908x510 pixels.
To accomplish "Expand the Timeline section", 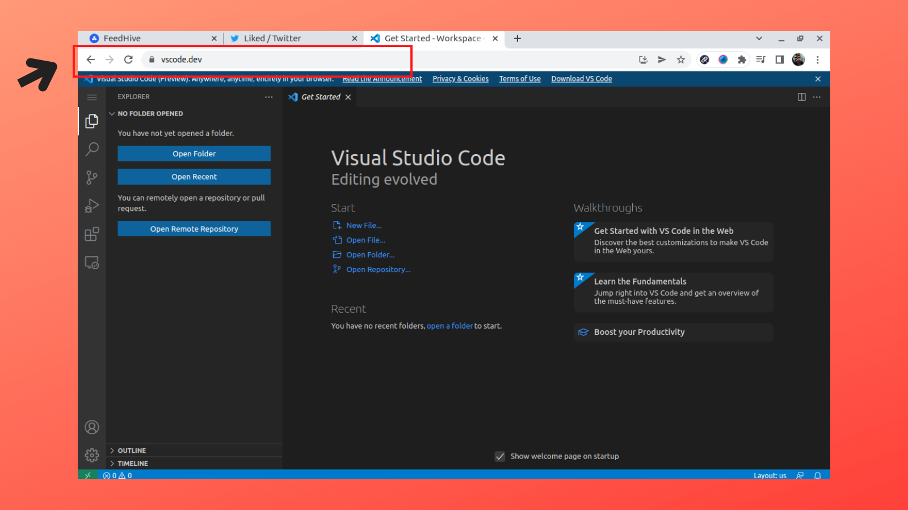I will tap(132, 464).
